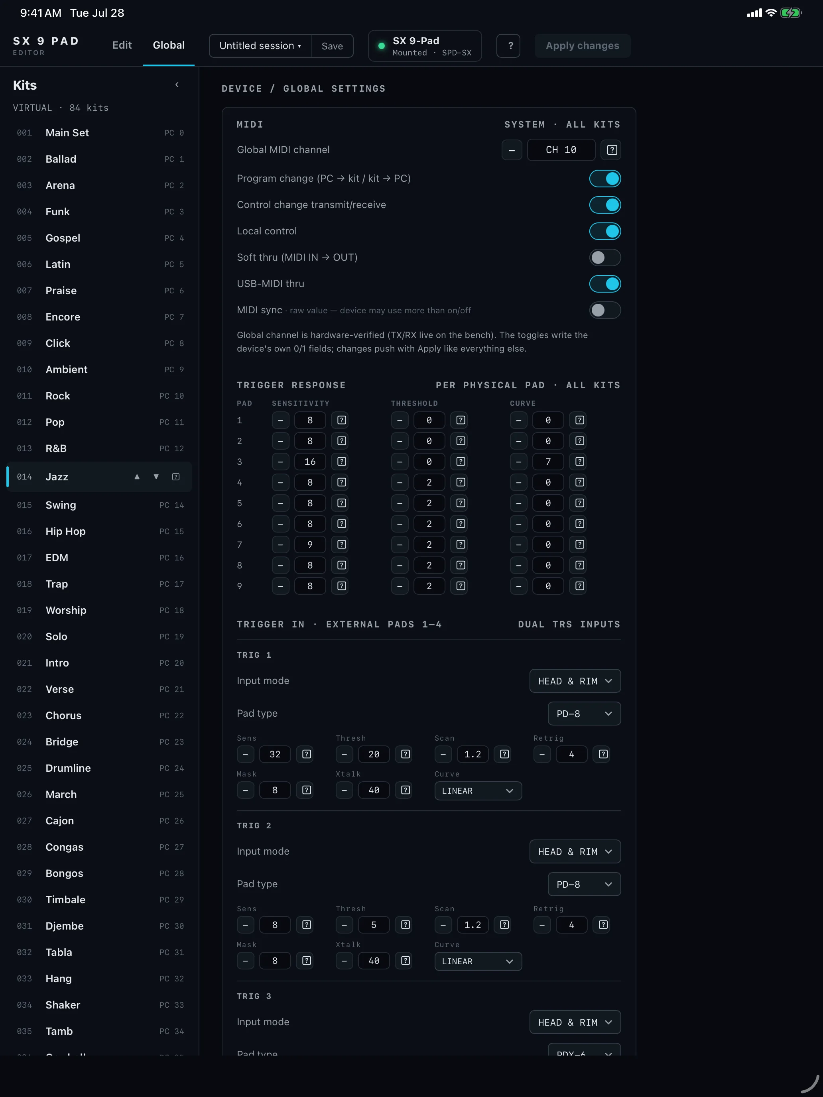The width and height of the screenshot is (823, 1097).
Task: Click Apply changes button
Action: click(x=583, y=45)
